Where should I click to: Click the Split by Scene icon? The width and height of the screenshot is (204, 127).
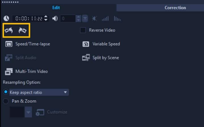coord(86,58)
